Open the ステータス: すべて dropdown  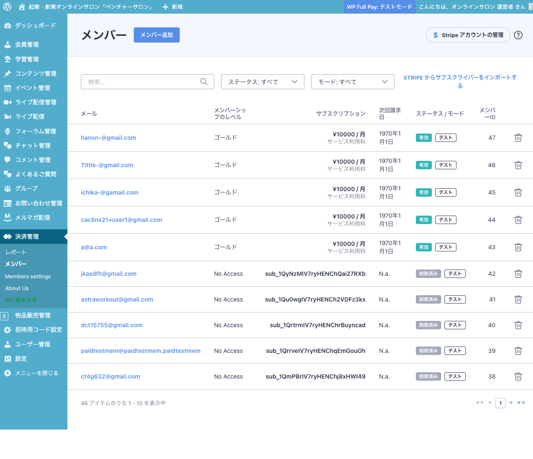262,82
